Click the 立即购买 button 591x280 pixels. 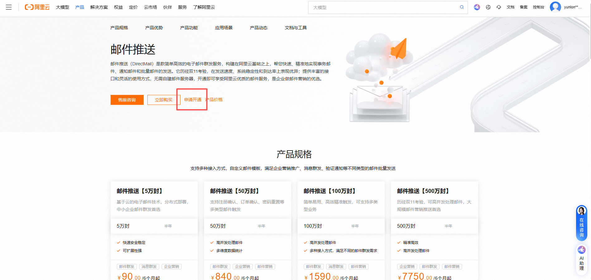(x=164, y=100)
